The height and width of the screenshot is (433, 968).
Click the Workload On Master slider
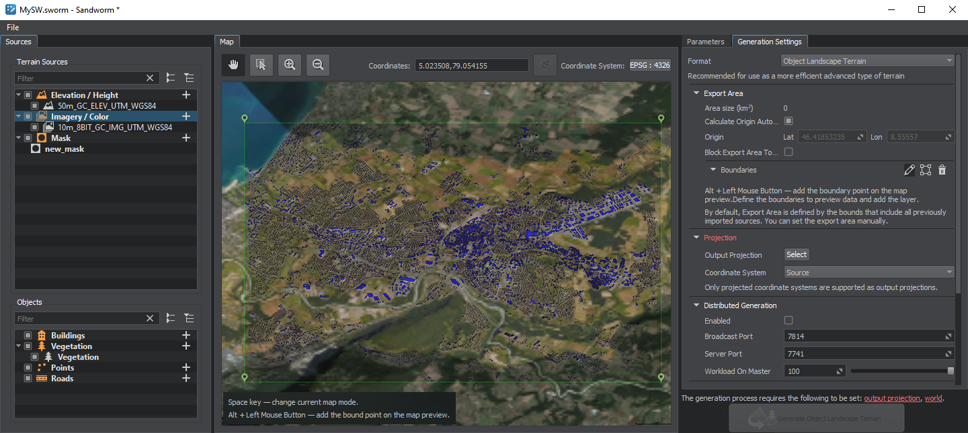[901, 371]
